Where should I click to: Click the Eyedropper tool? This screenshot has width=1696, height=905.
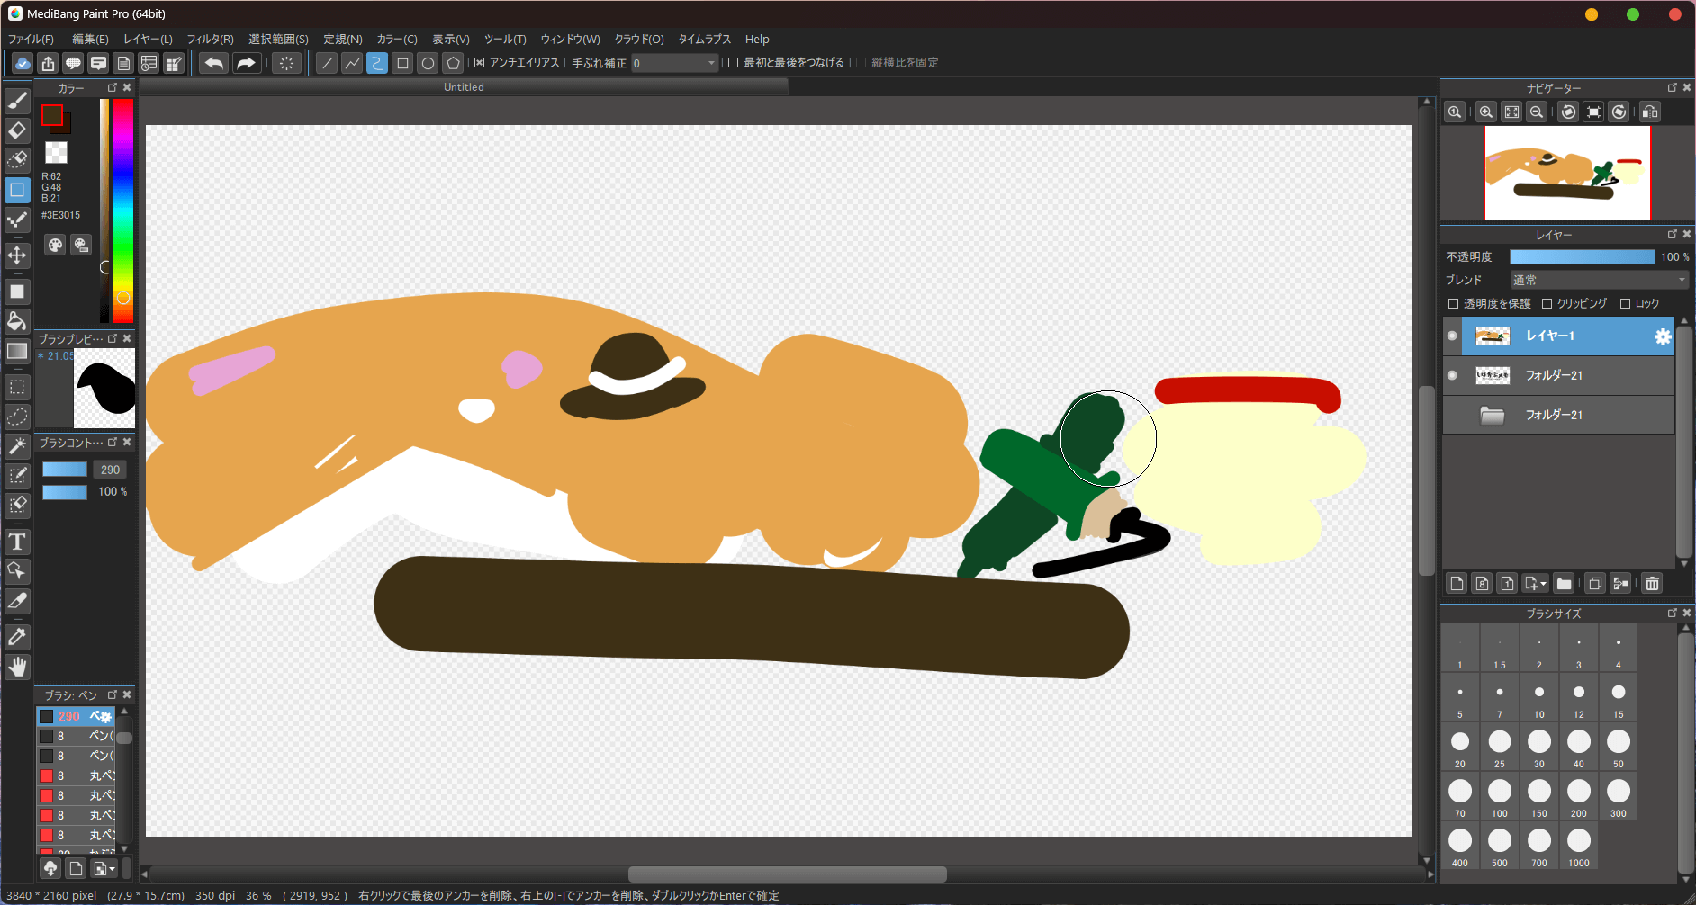17,637
